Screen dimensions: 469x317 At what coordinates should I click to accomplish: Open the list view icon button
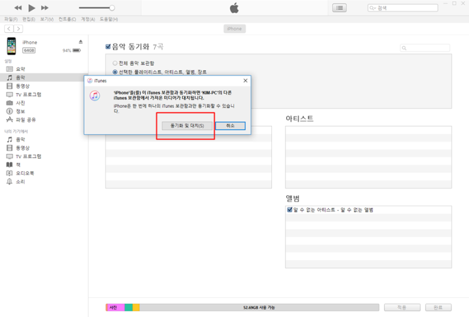339,8
